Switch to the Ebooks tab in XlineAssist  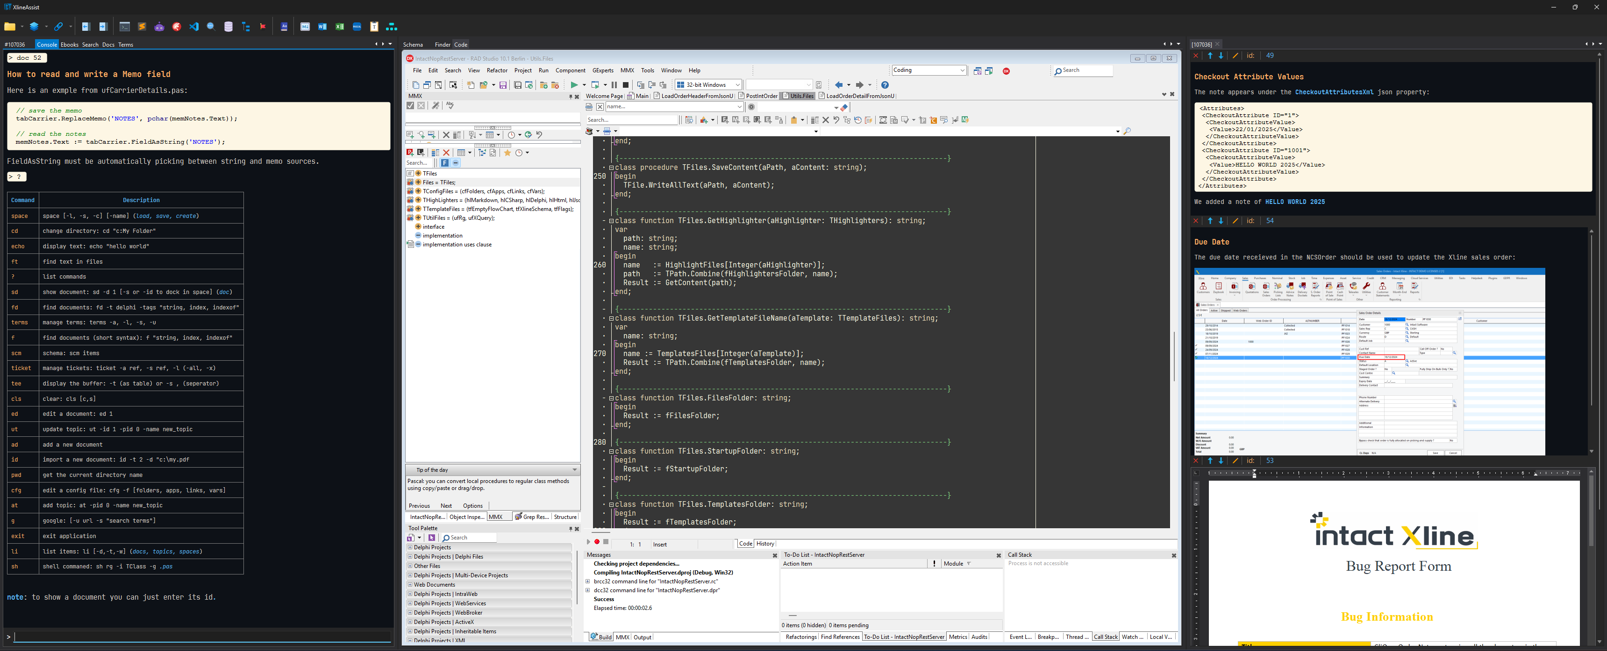click(69, 45)
